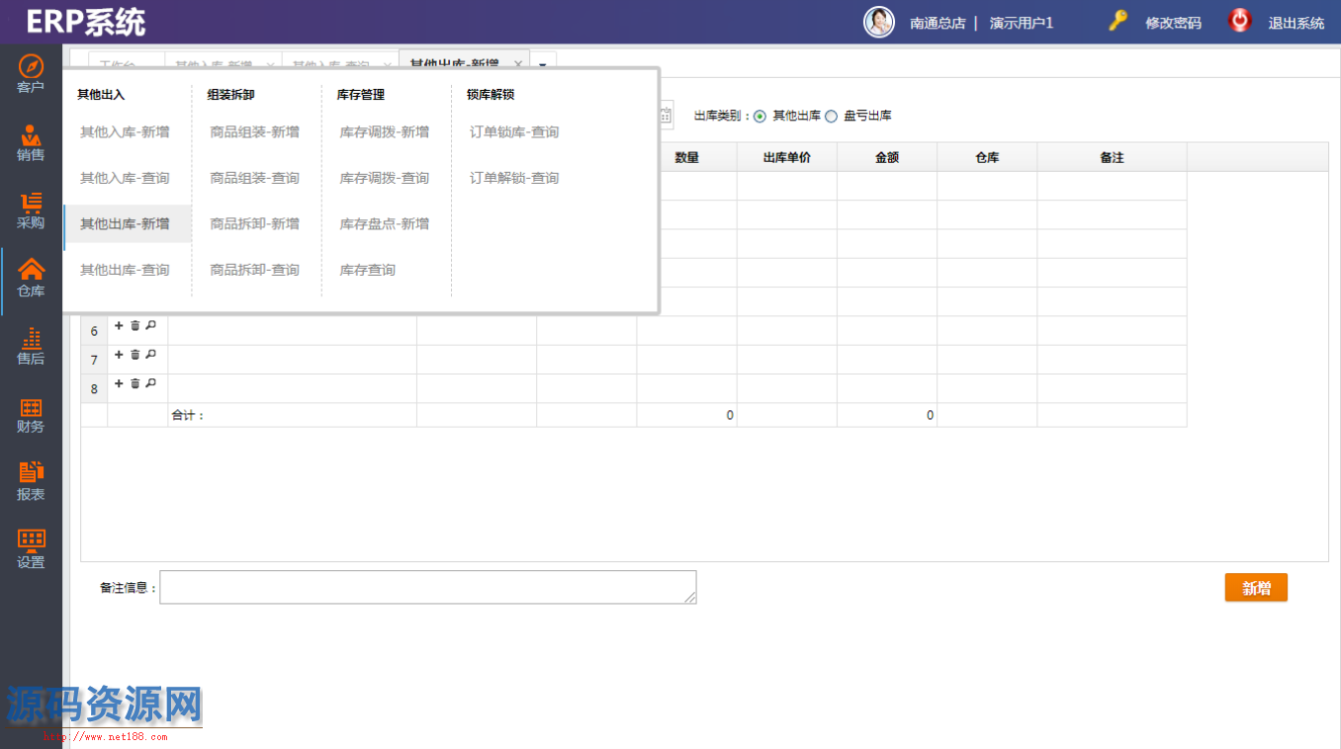The image size is (1341, 749).
Task: Select the 其他出库 radio button
Action: tap(760, 117)
